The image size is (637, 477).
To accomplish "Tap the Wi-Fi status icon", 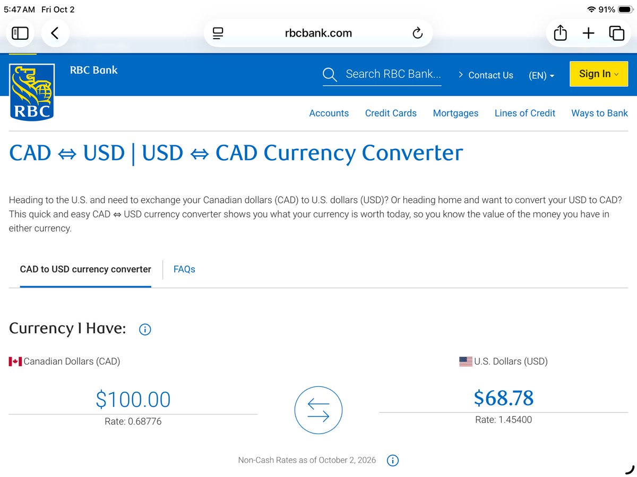I will click(591, 10).
